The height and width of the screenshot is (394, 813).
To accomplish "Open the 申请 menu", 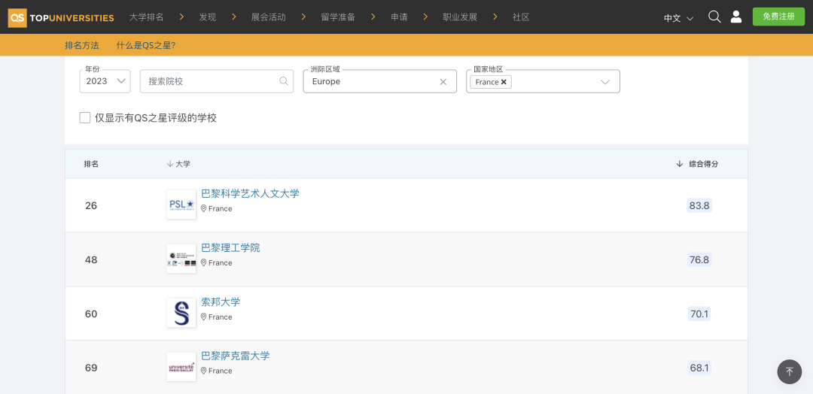I will [399, 17].
